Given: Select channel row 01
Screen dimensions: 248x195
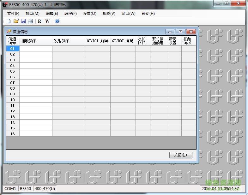Looking at the screenshot, I should 13,49.
